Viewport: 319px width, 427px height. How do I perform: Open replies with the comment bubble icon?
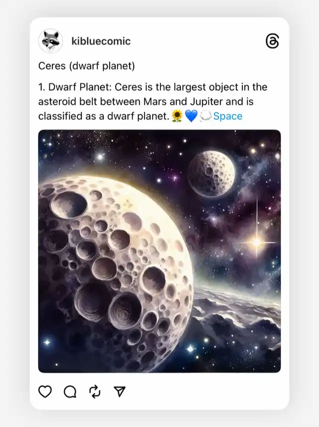[70, 392]
